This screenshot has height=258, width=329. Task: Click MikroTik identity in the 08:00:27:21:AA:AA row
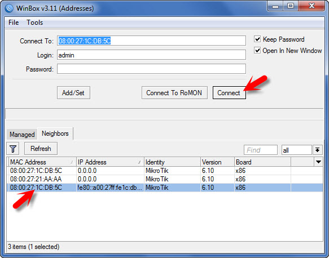(x=157, y=179)
